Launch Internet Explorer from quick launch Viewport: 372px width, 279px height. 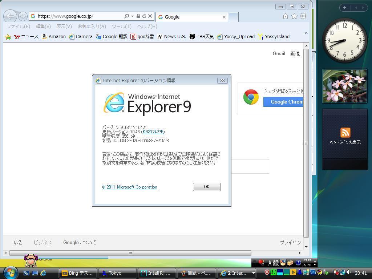[43, 273]
